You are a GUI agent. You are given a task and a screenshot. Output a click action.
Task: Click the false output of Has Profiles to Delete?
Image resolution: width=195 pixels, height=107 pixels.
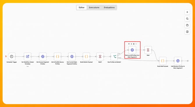click(x=118, y=58)
